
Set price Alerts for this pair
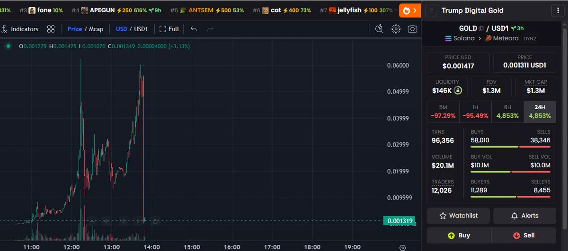524,216
